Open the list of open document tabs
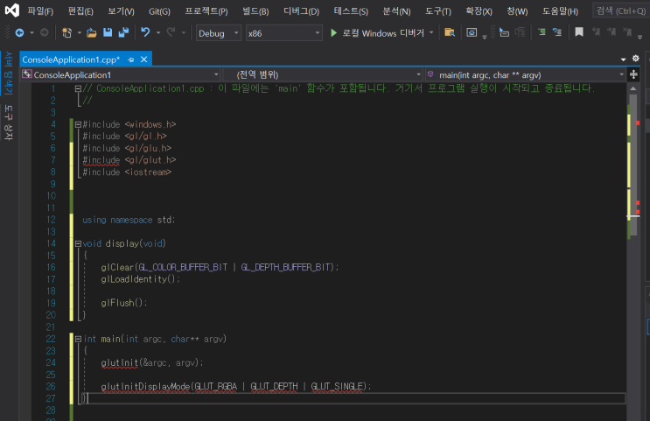Viewport: 650px width, 421px height. click(x=623, y=60)
